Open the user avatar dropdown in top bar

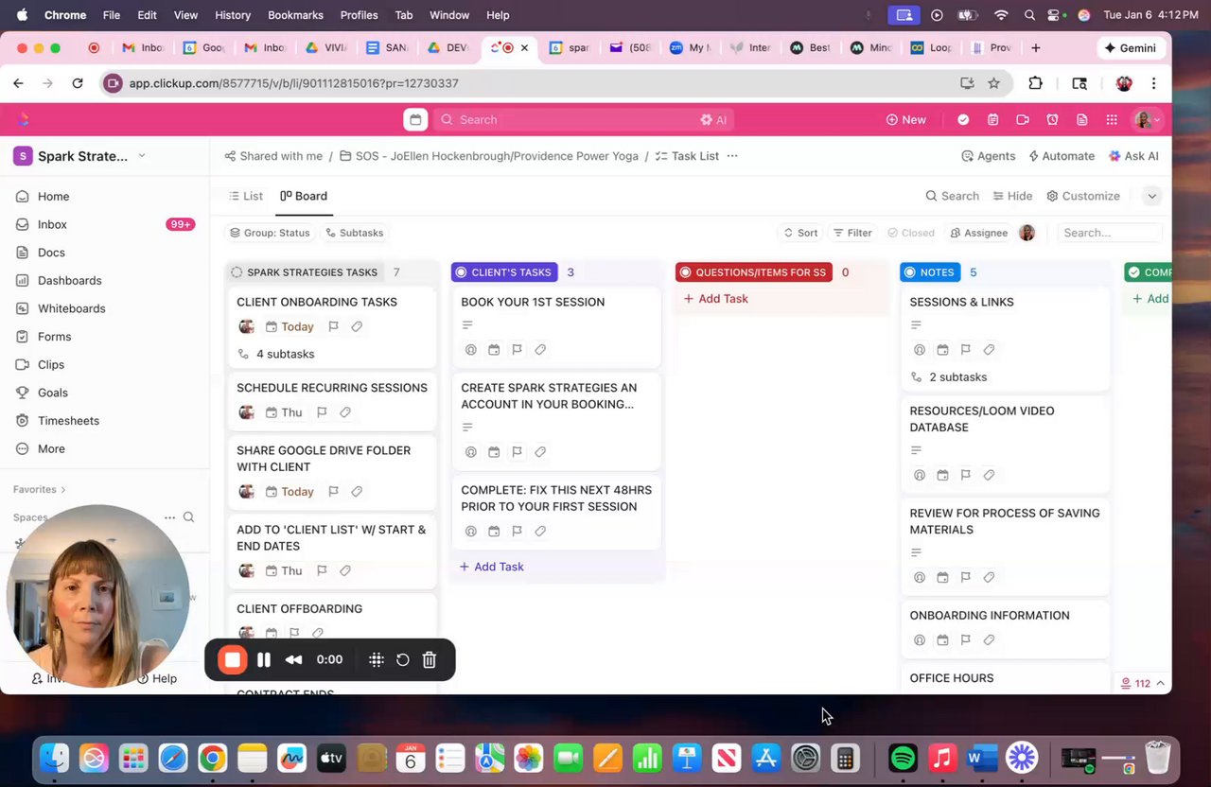[x=1148, y=119]
